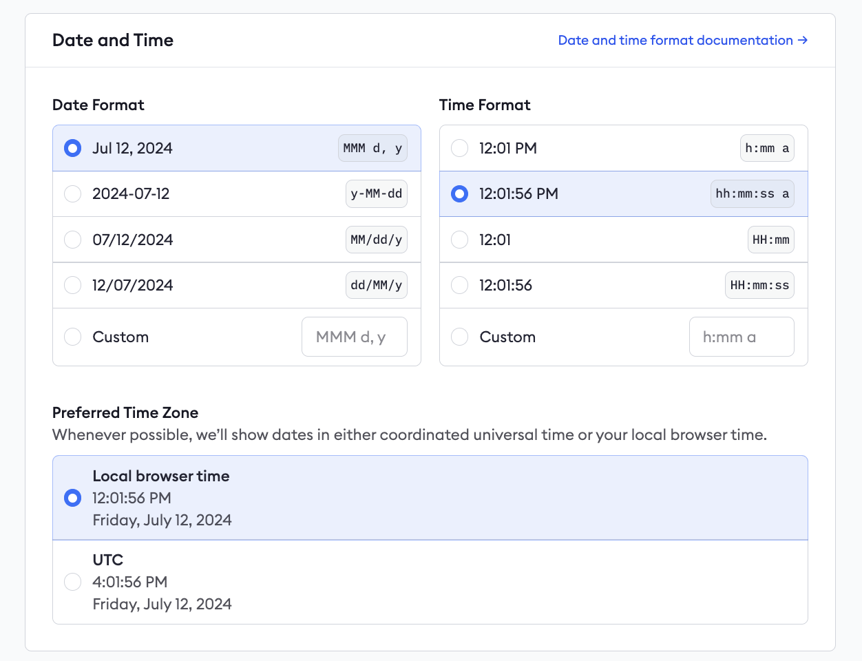Choose the 12:01:56 PM time format
The height and width of the screenshot is (661, 862).
460,194
